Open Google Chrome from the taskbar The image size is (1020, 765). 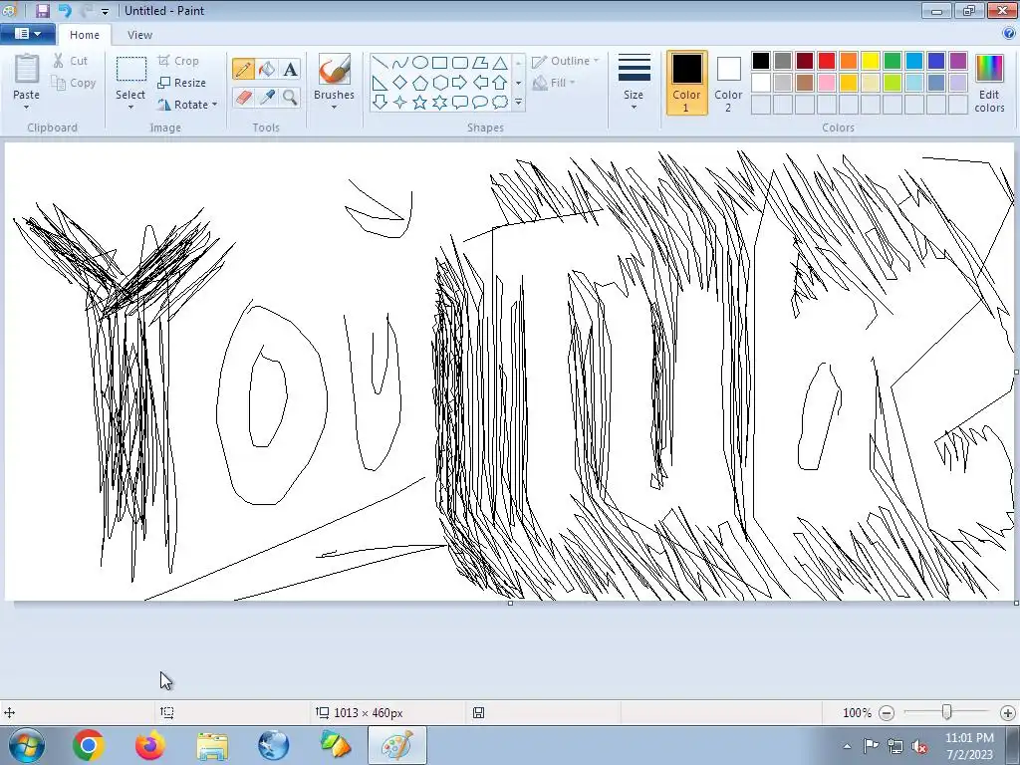[x=89, y=745]
